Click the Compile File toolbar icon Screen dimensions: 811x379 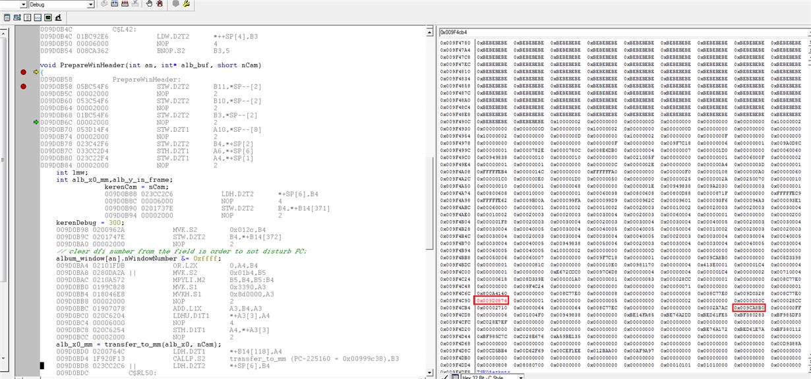105,4
